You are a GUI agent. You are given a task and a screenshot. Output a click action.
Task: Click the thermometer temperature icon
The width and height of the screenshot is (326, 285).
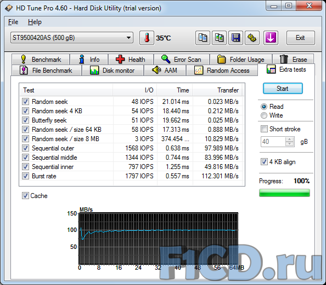point(147,38)
